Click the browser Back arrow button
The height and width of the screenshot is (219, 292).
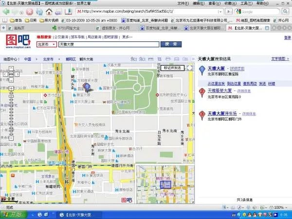tap(6, 12)
